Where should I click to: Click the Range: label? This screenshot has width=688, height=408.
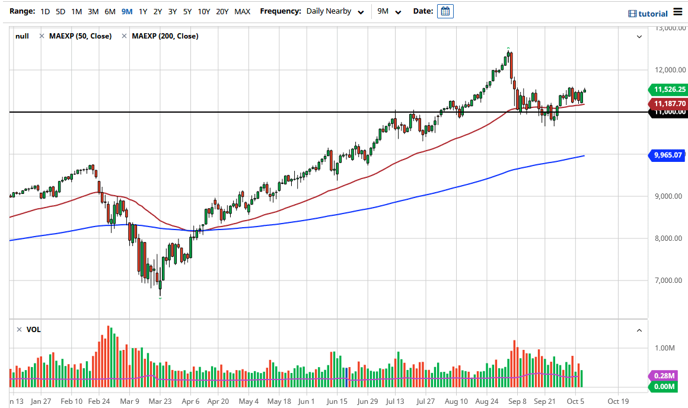[x=23, y=11]
